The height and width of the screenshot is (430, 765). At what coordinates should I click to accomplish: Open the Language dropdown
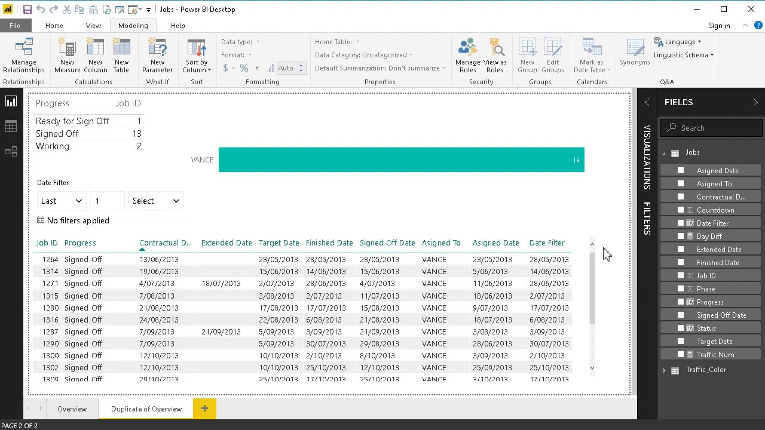(x=678, y=42)
